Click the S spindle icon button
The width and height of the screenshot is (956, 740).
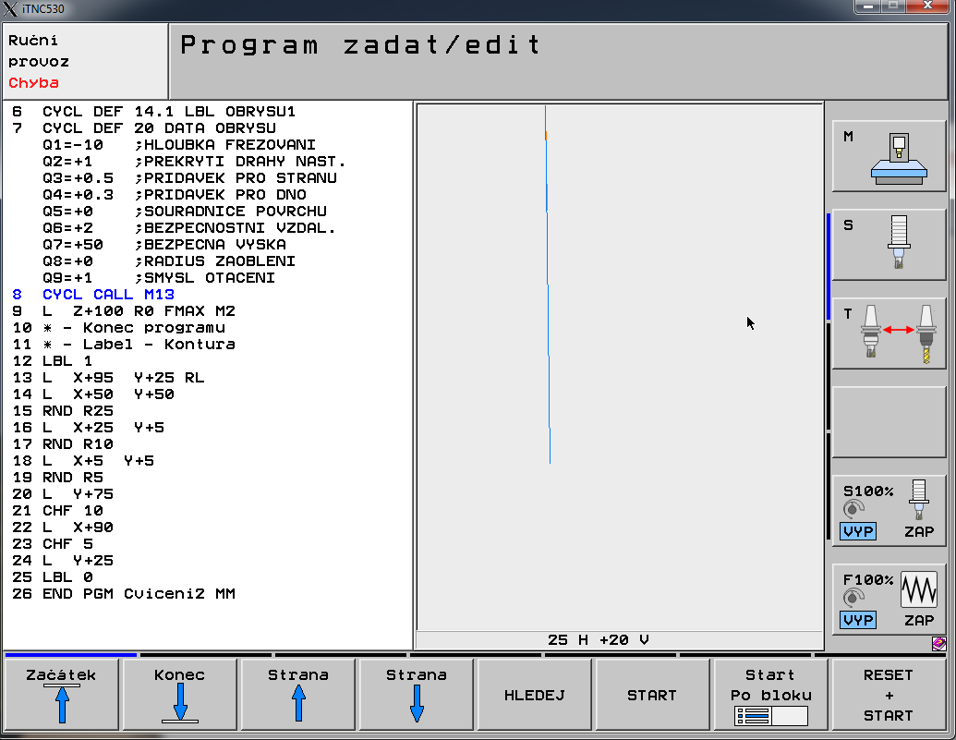tap(888, 245)
